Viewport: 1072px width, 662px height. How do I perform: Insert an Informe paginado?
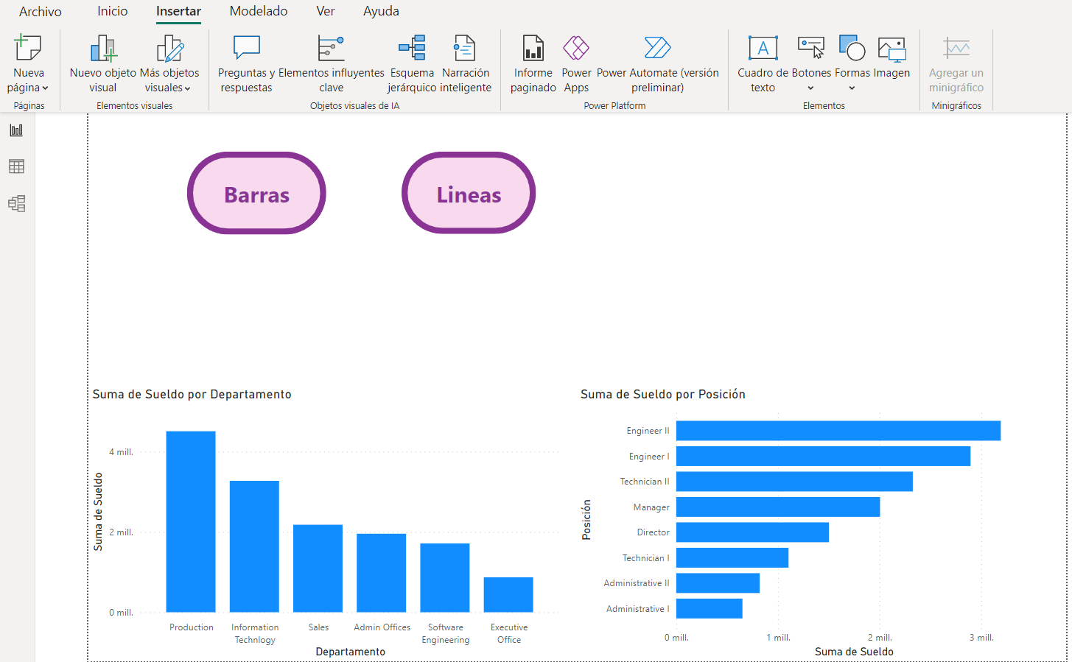(x=533, y=65)
